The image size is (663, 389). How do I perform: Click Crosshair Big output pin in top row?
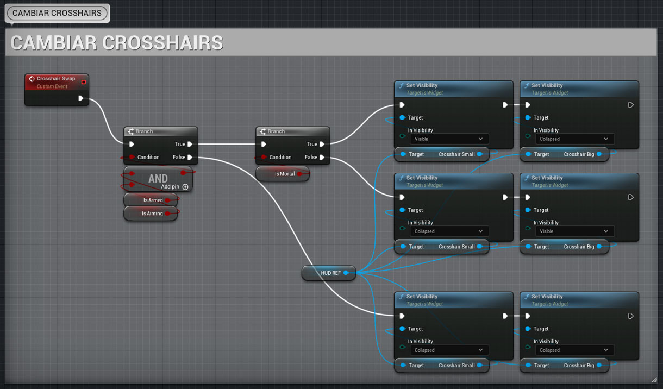tap(599, 154)
